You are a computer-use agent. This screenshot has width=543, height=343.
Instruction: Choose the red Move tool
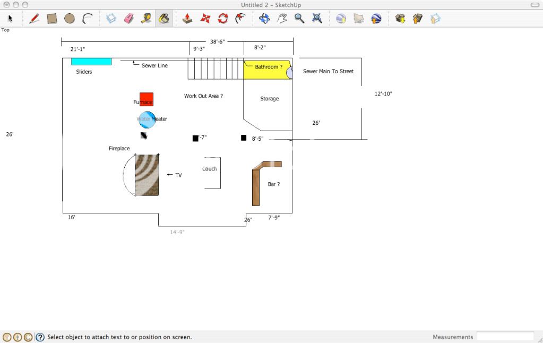point(205,19)
